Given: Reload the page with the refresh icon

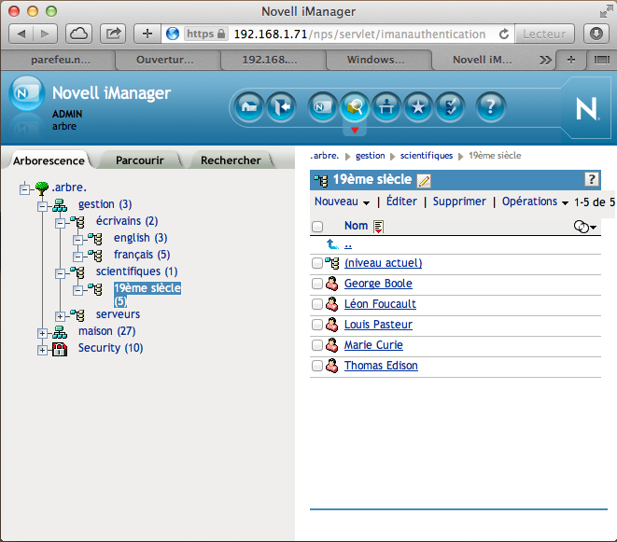Looking at the screenshot, I should (x=504, y=35).
